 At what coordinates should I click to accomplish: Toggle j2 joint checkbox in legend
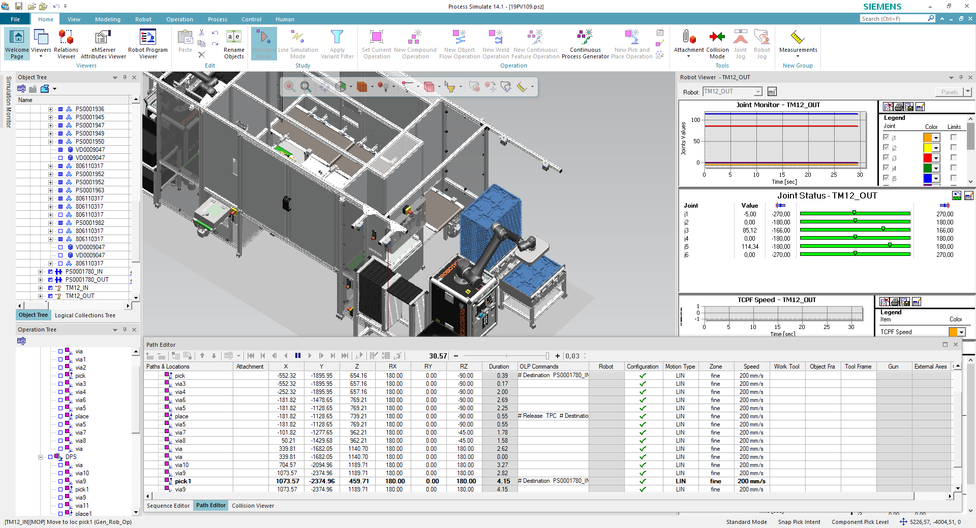886,148
